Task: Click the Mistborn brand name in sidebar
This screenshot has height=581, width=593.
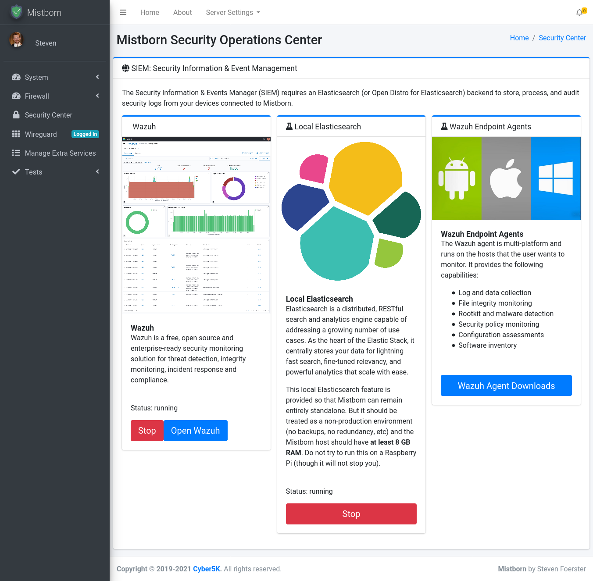Action: point(44,12)
